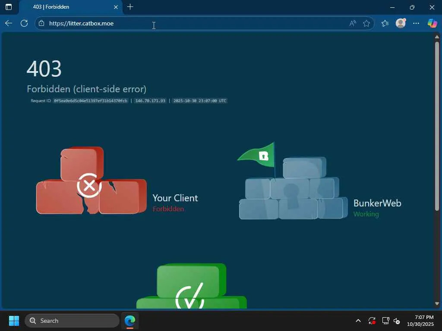
Task: Click the red Forbidden status text
Action: 168,209
